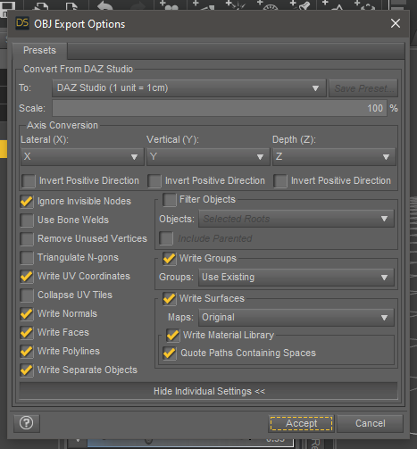This screenshot has width=417, height=449.
Task: Uncheck Write Separate Objects
Action: pyautogui.click(x=27, y=370)
